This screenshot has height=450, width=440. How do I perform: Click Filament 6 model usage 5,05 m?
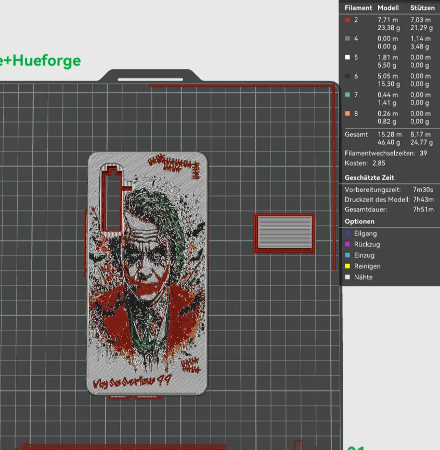click(x=387, y=76)
